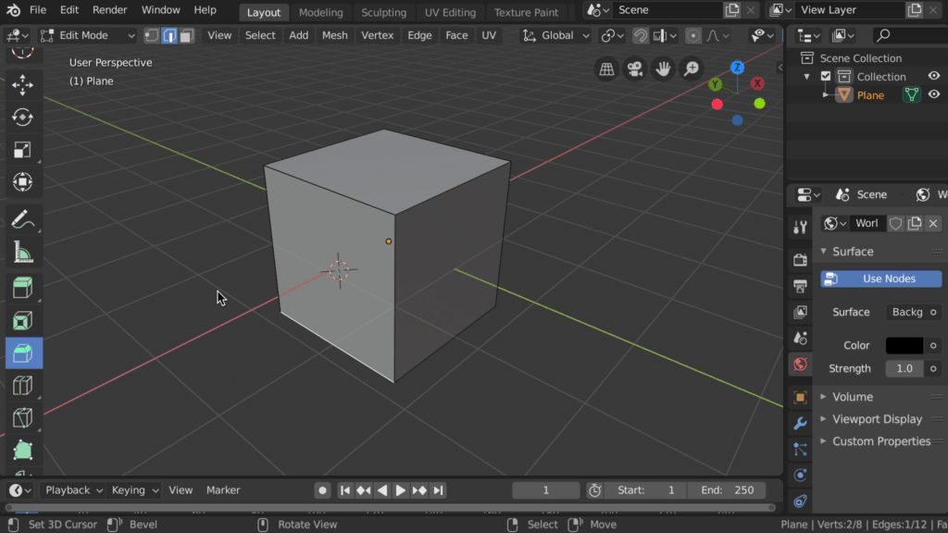Select the Rotate tool
Screen dimensions: 948x533
[x=23, y=118]
